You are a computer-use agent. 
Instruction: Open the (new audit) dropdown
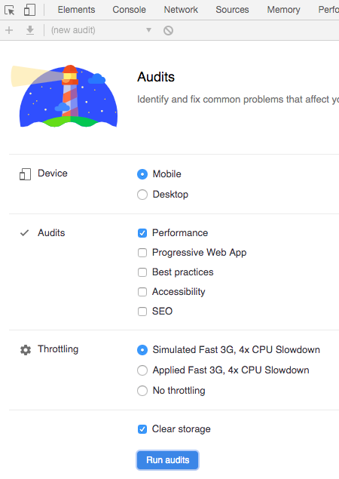click(x=101, y=30)
